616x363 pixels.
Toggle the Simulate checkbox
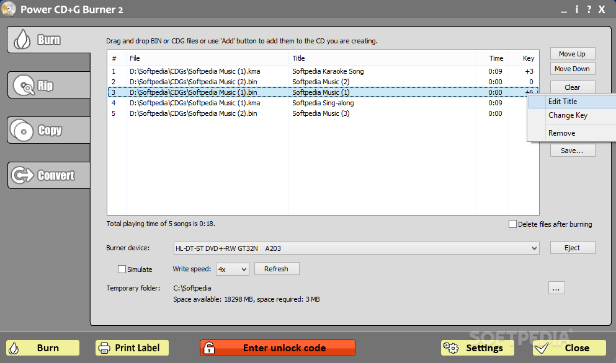coord(122,269)
